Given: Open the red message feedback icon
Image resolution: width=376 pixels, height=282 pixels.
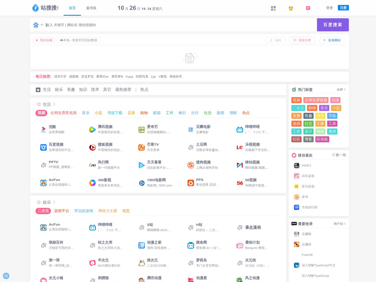Looking at the screenshot, I should tap(308, 8).
